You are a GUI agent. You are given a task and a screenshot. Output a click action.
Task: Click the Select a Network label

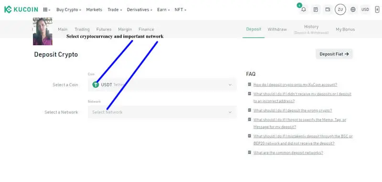tap(61, 112)
